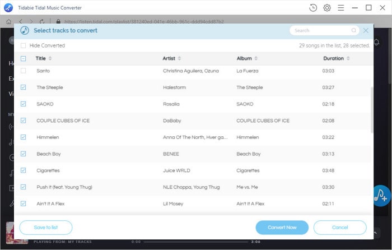
Task: Sort tracks by Title column arrows
Action: 50,58
